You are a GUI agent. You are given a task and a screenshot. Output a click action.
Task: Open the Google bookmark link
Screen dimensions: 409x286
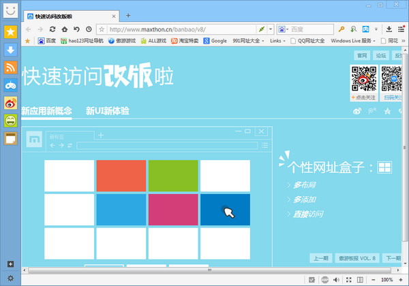(x=215, y=41)
